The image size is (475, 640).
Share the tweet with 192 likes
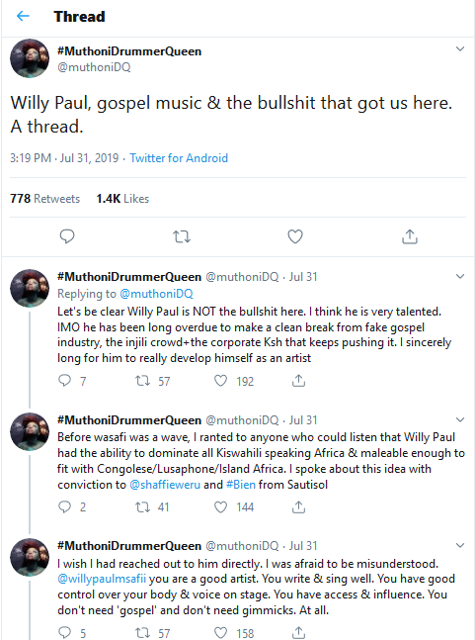pos(298,381)
